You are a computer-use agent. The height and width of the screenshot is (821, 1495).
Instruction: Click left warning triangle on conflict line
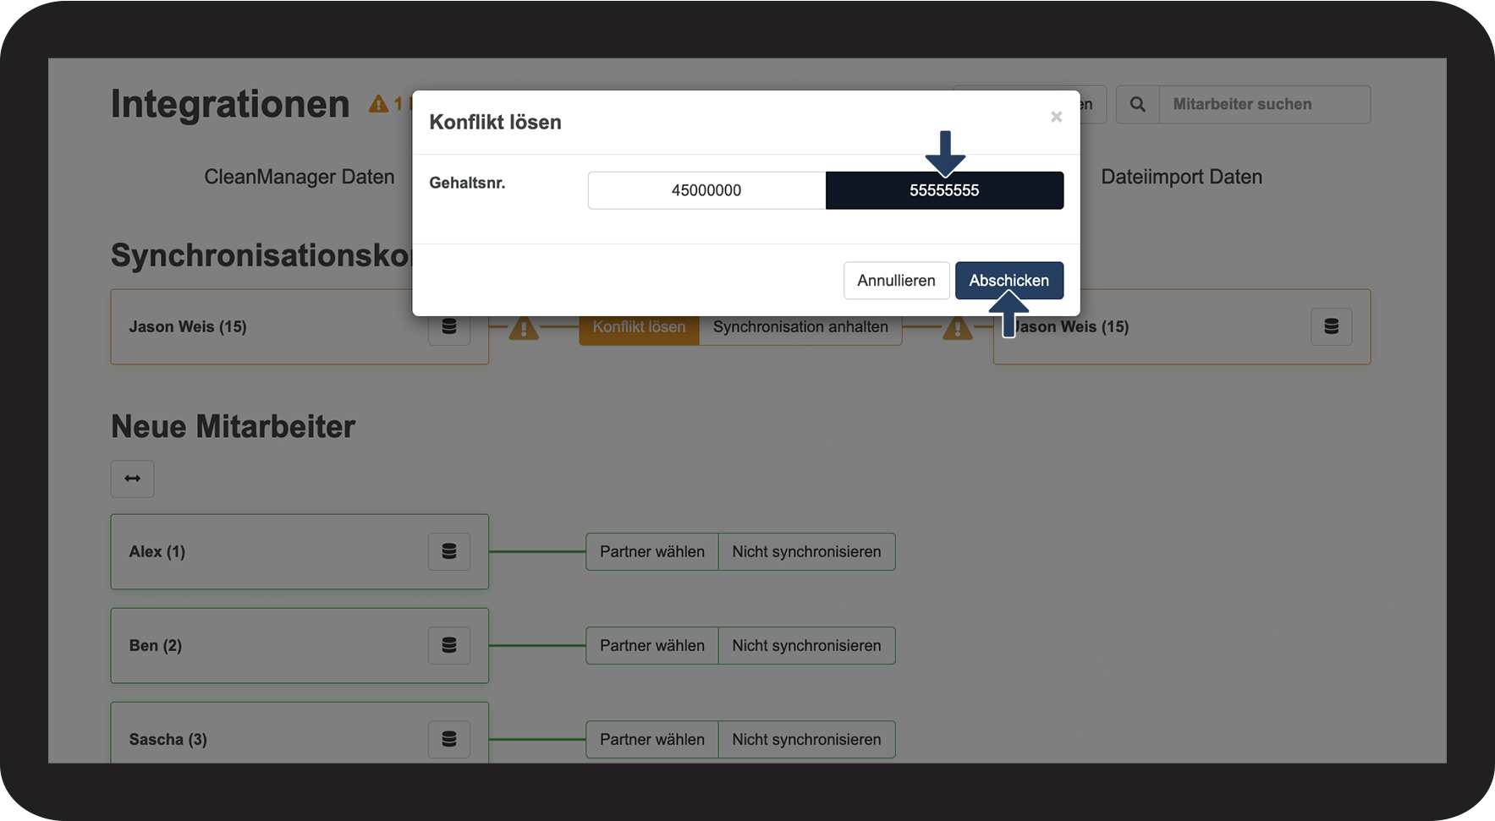pyautogui.click(x=524, y=328)
